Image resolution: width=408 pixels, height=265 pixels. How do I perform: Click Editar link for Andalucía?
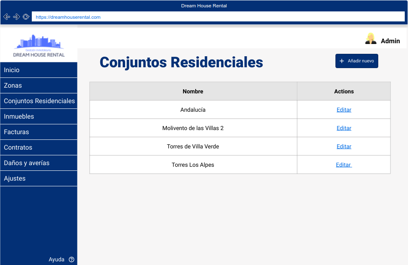click(344, 110)
